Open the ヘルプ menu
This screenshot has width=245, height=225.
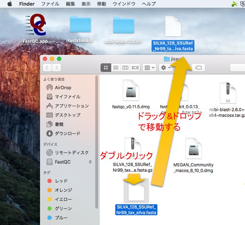click(149, 4)
